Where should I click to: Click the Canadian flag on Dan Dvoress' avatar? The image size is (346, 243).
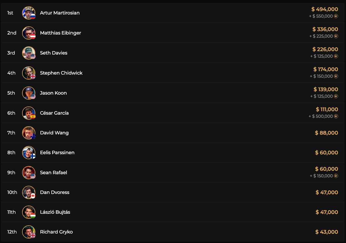(33, 196)
